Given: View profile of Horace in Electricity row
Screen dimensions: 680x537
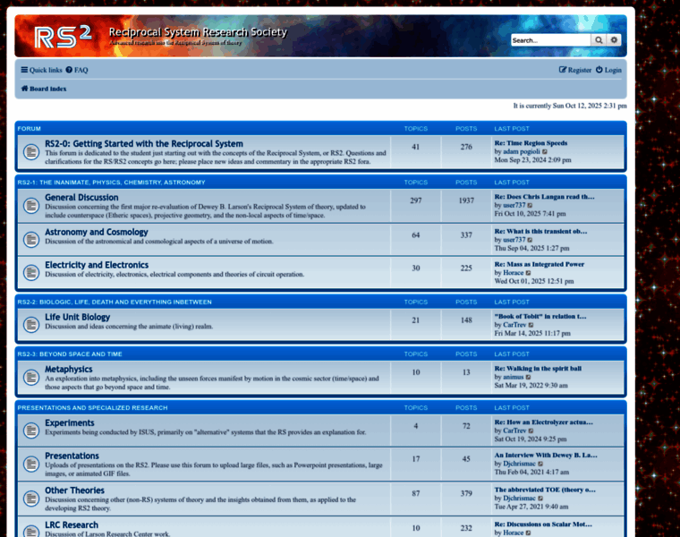Looking at the screenshot, I should pos(513,273).
